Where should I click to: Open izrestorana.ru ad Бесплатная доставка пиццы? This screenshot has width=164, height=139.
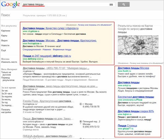136,97
